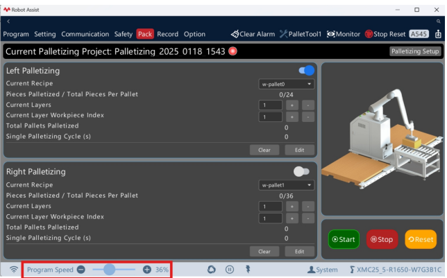Click the search magnifier icon at top right
The width and height of the screenshot is (447, 278).
click(438, 21)
